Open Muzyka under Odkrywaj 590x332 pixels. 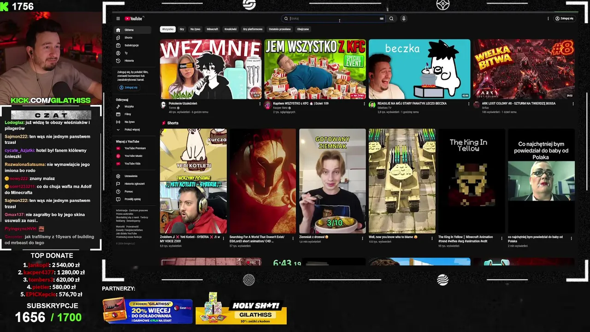[133, 107]
